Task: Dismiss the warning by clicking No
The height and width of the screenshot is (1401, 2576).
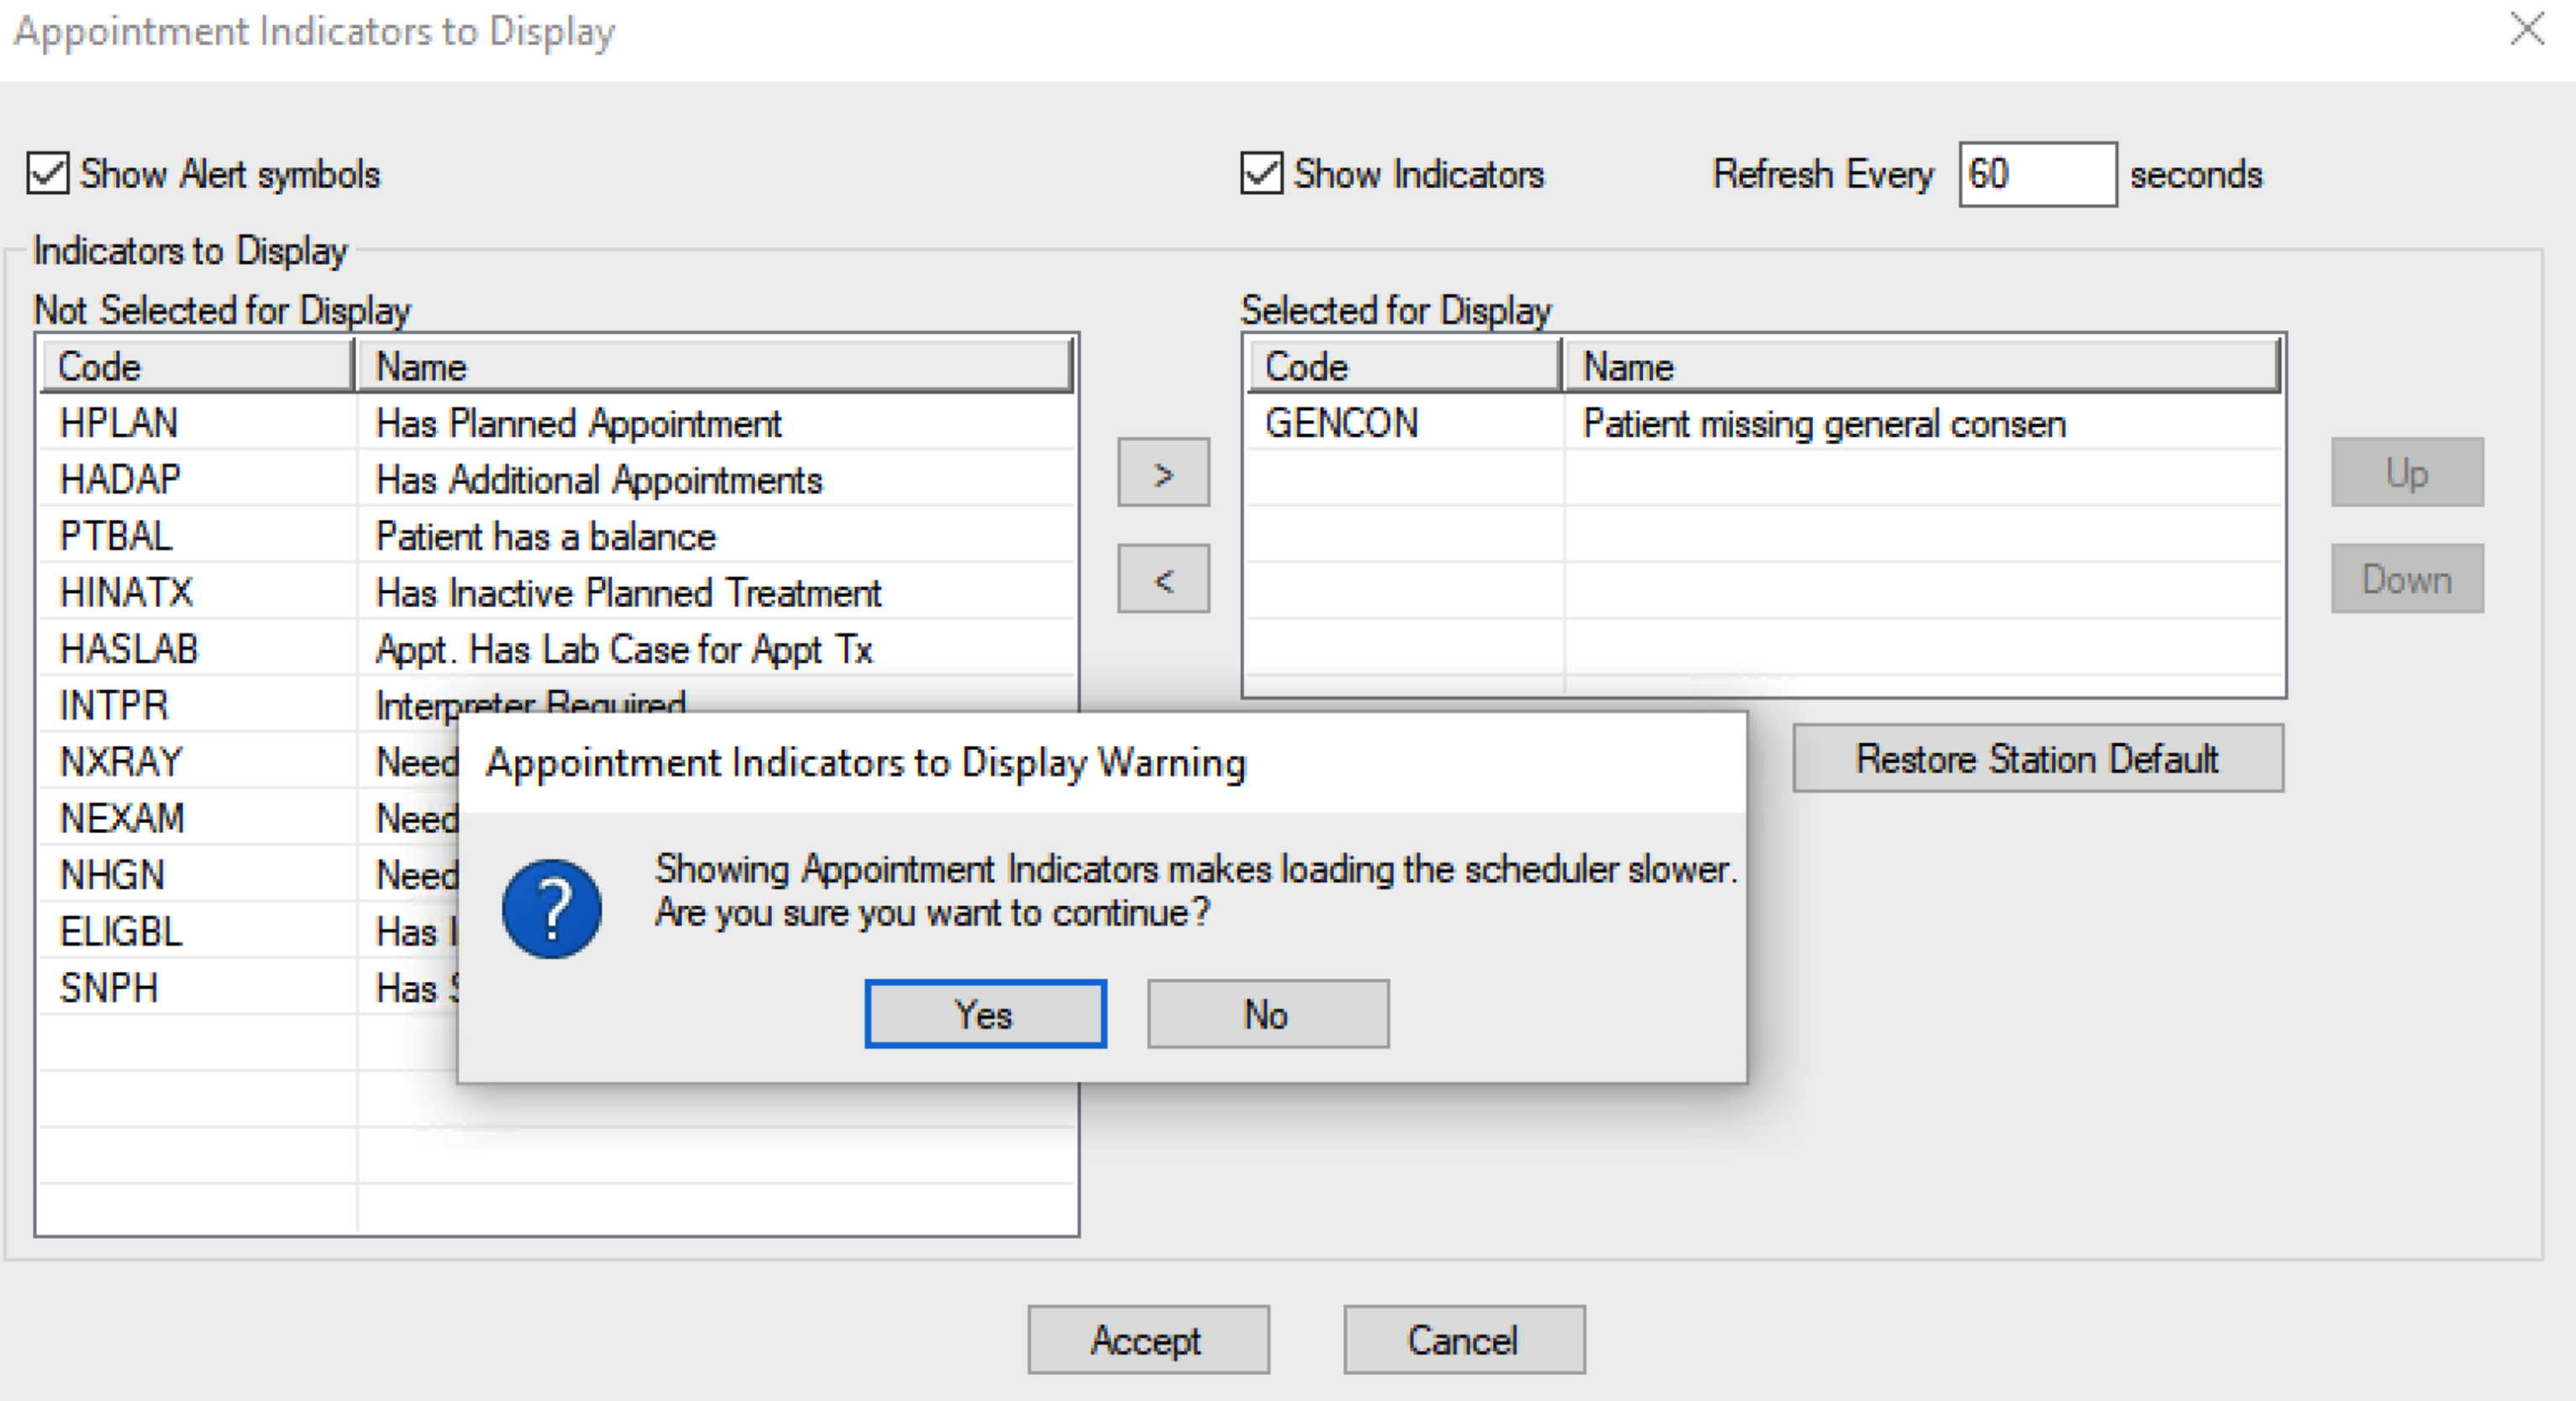Action: [x=1266, y=1014]
